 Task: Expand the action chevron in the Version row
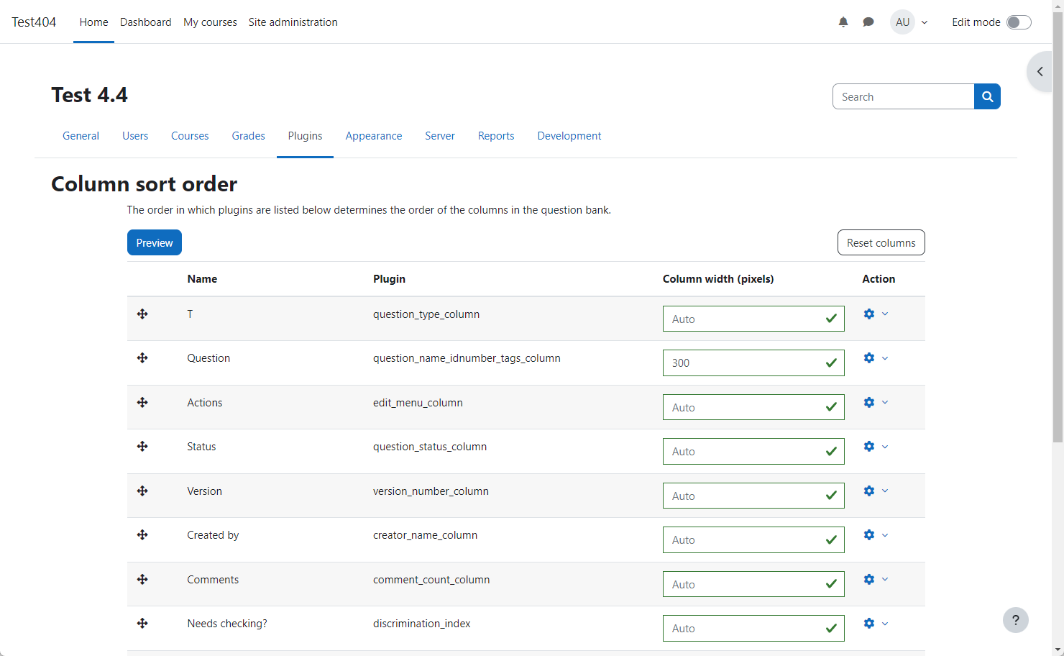pos(885,491)
